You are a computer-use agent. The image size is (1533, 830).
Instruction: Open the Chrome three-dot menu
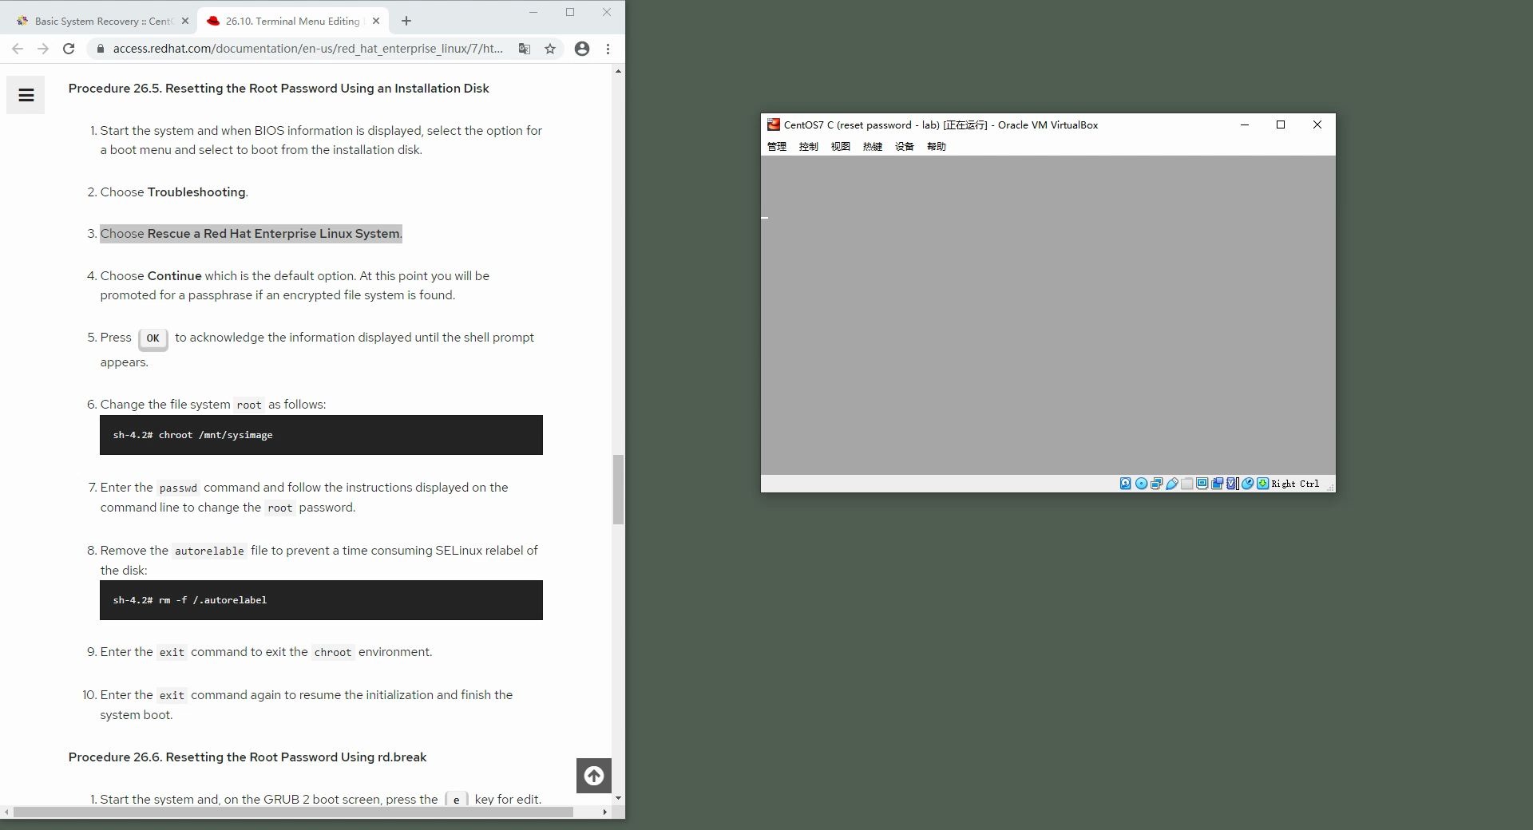point(608,49)
